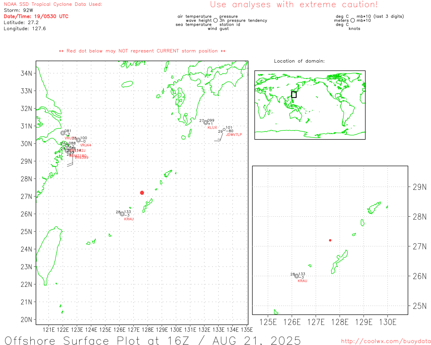Click red dot disclaimer text above map
Screen dimensions: 431x345
pyautogui.click(x=142, y=51)
